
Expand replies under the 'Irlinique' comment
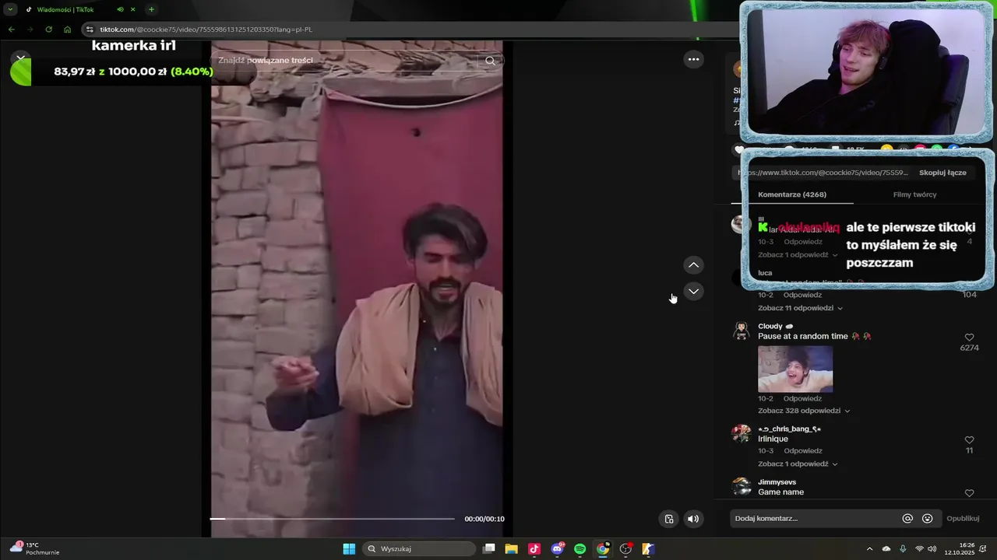point(798,464)
